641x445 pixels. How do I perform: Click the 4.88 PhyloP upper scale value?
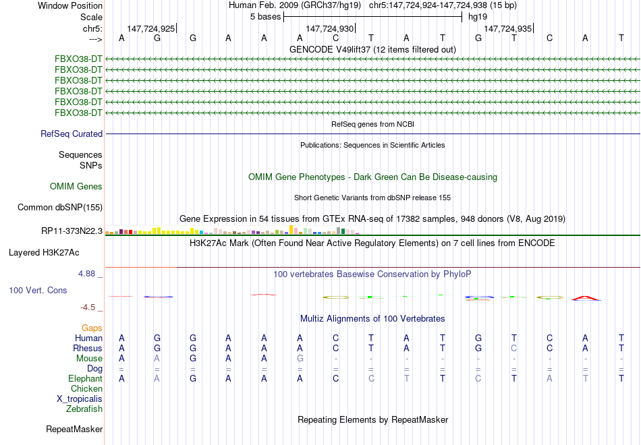87,274
